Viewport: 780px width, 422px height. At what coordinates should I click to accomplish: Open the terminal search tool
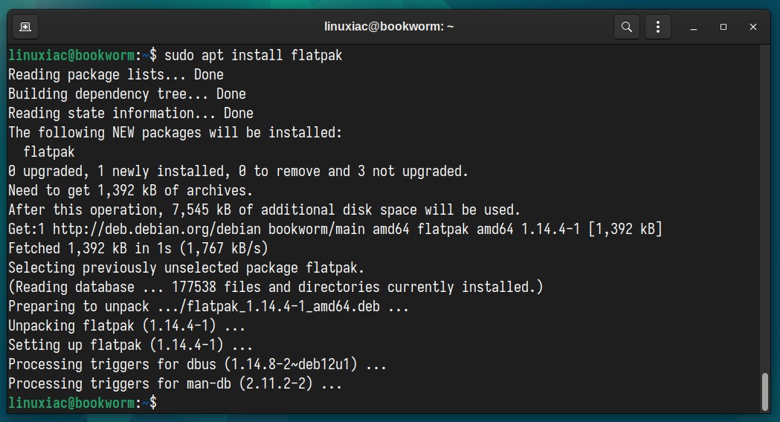point(627,27)
